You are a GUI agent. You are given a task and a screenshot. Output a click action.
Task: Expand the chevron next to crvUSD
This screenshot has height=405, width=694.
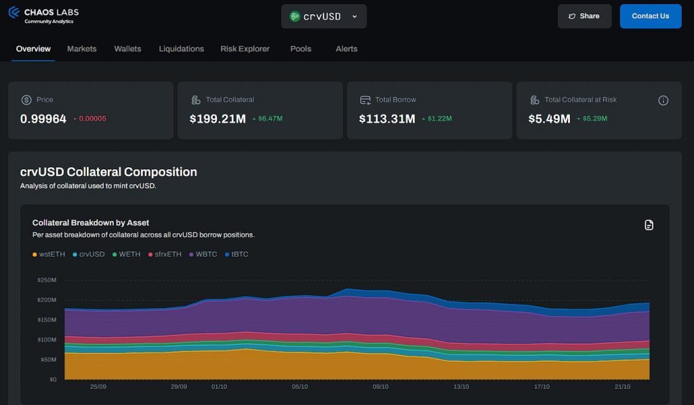point(354,16)
